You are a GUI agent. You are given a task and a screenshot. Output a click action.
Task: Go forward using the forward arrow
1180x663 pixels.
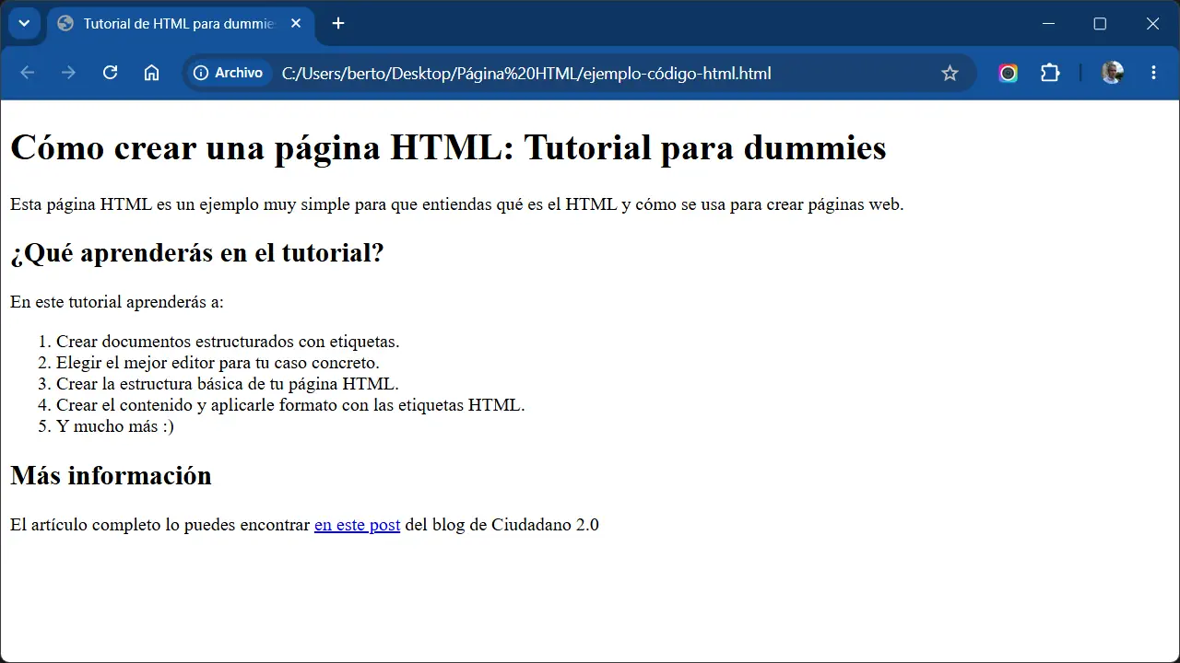point(68,73)
